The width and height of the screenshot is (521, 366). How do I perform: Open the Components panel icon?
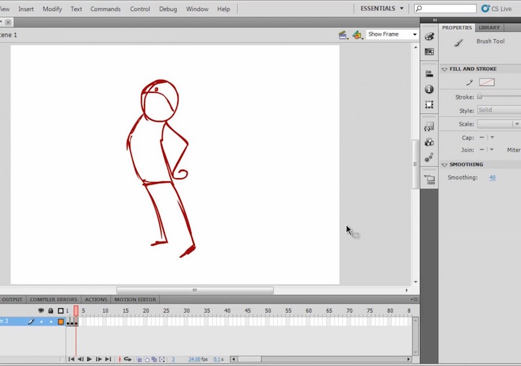tap(429, 142)
